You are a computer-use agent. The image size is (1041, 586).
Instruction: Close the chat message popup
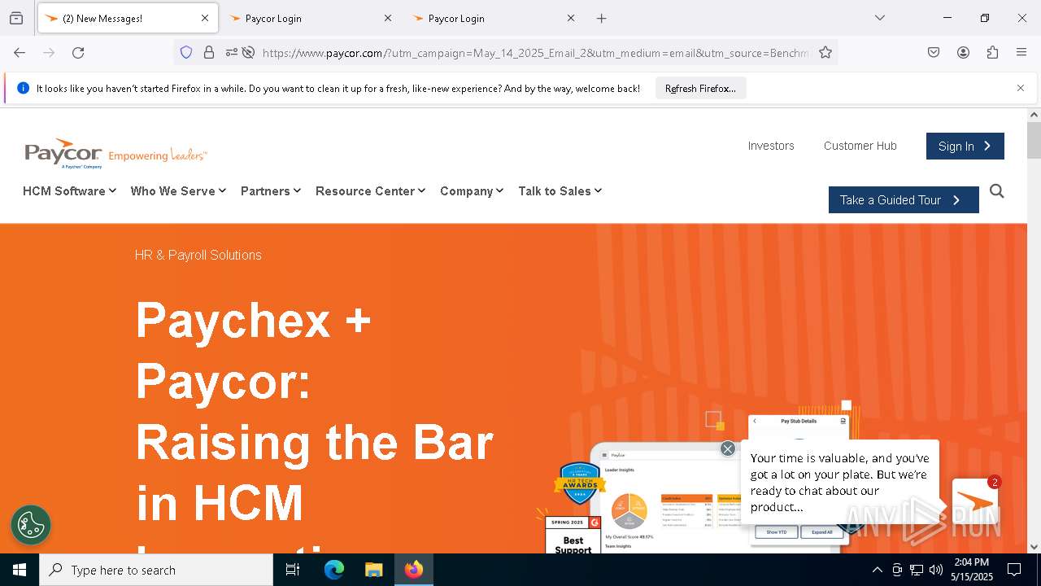pyautogui.click(x=728, y=448)
